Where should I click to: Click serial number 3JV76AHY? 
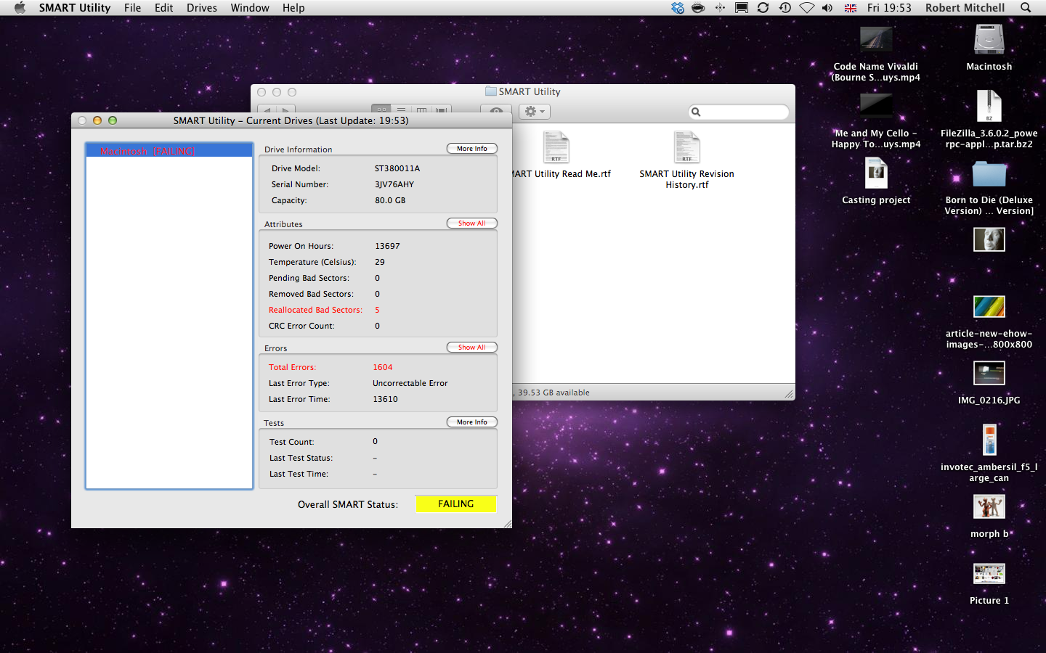394,184
